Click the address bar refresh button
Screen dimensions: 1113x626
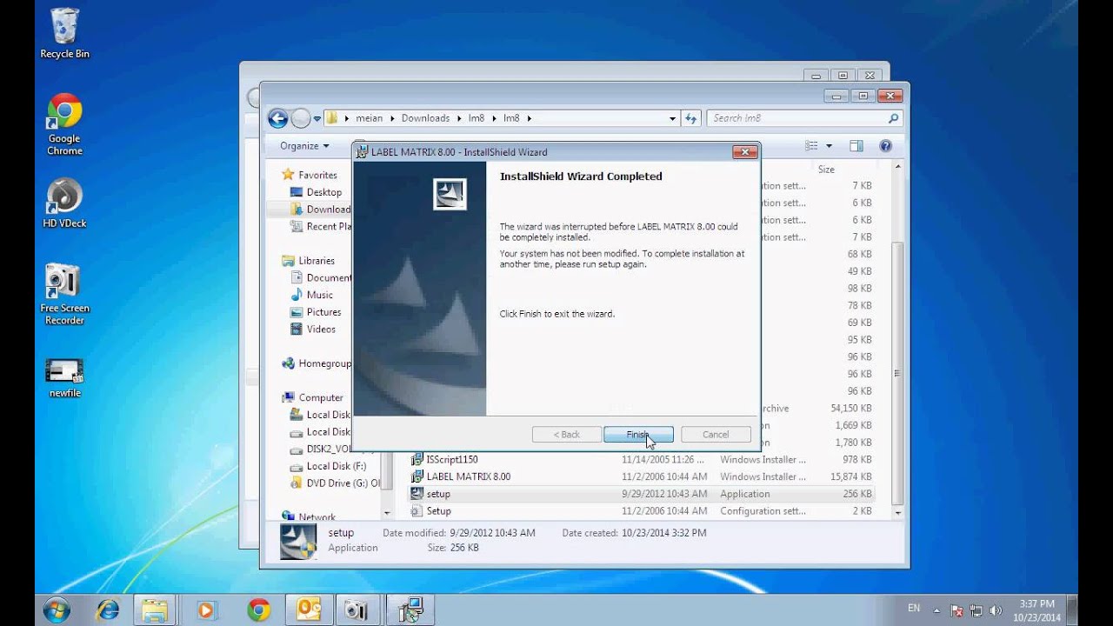point(691,118)
